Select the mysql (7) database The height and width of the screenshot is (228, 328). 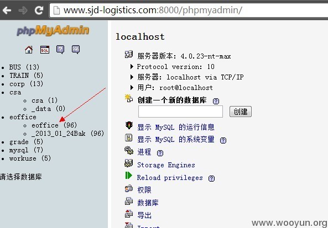(26, 150)
